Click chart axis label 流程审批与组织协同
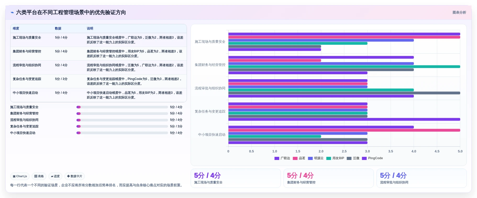477x198 pixels. [x=210, y=88]
